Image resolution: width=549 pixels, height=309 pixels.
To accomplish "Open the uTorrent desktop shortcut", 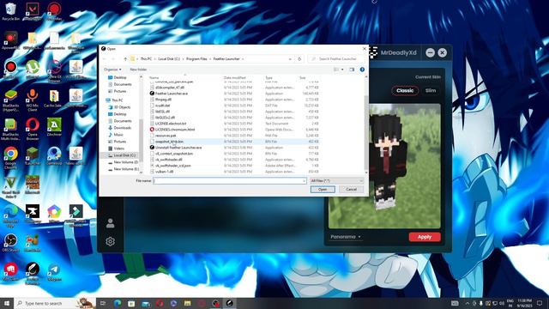I will click(x=33, y=69).
